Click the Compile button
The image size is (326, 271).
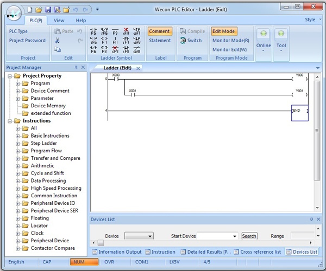point(192,31)
